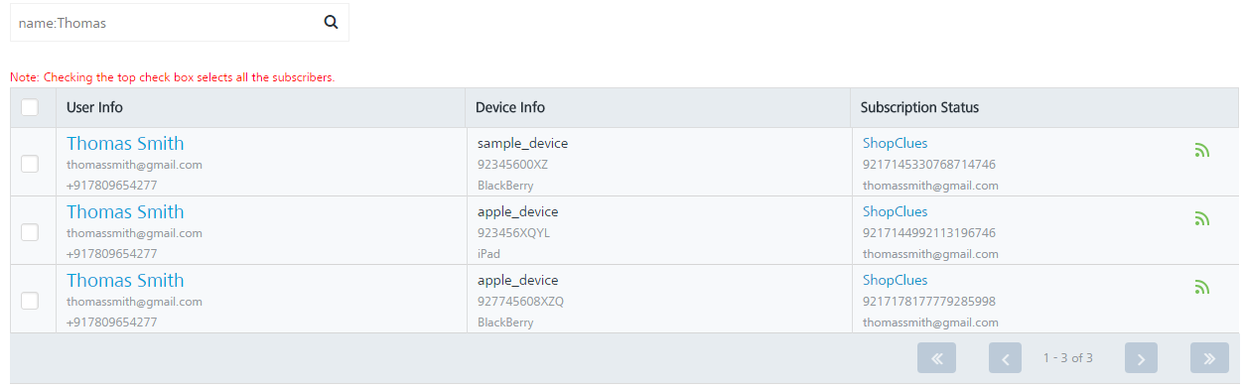Click feed icon for device 927745608XZQ
The height and width of the screenshot is (387, 1246).
point(1201,287)
